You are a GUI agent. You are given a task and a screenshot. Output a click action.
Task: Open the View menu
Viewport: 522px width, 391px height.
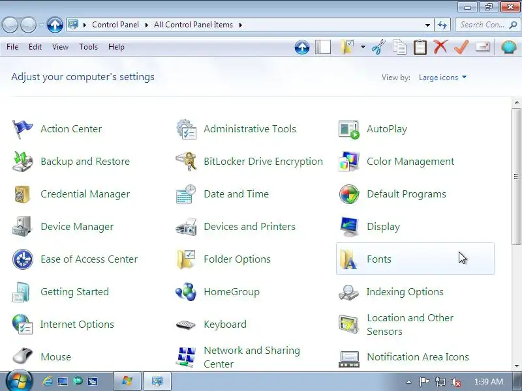pos(60,47)
